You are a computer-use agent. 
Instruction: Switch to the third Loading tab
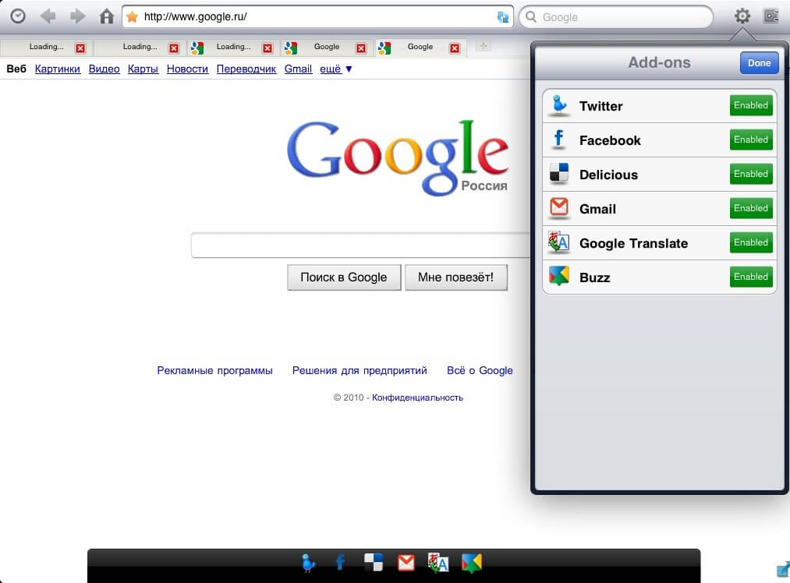click(233, 46)
